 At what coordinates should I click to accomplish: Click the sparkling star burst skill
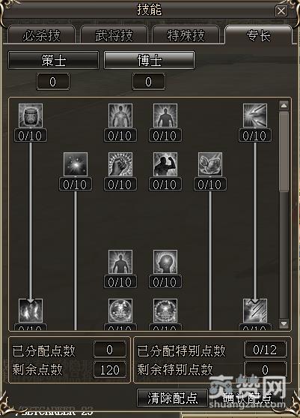click(x=76, y=164)
